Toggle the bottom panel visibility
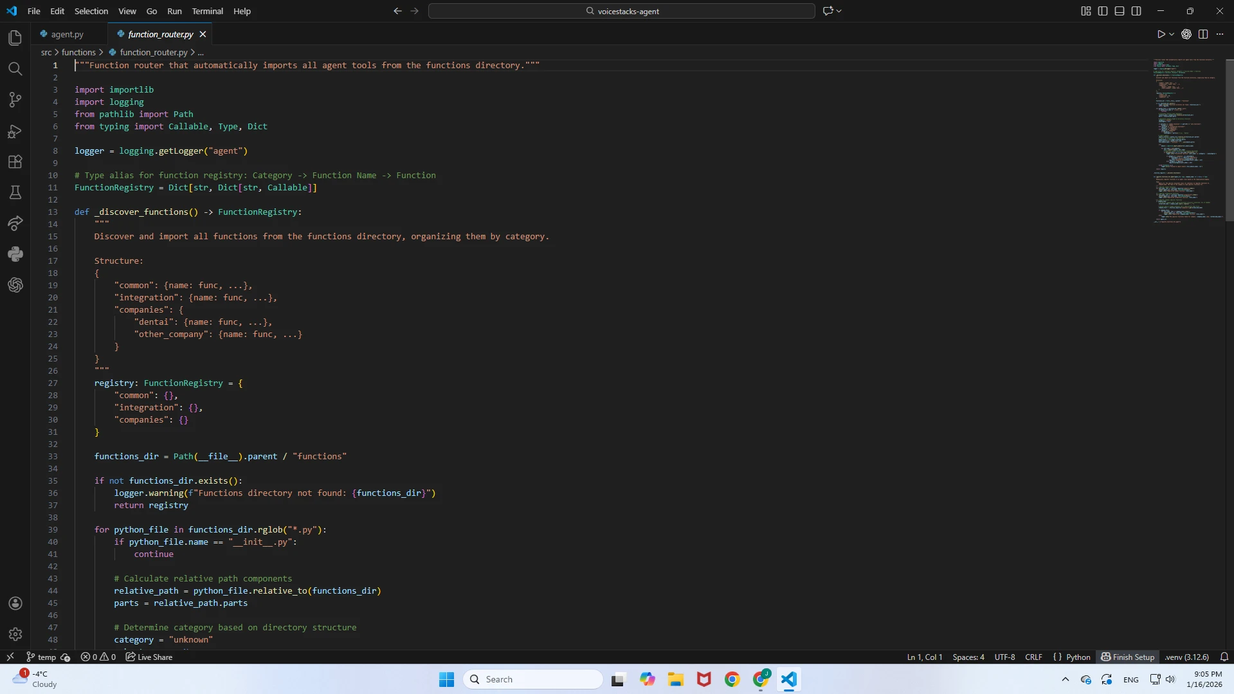Image resolution: width=1234 pixels, height=694 pixels. [1120, 11]
